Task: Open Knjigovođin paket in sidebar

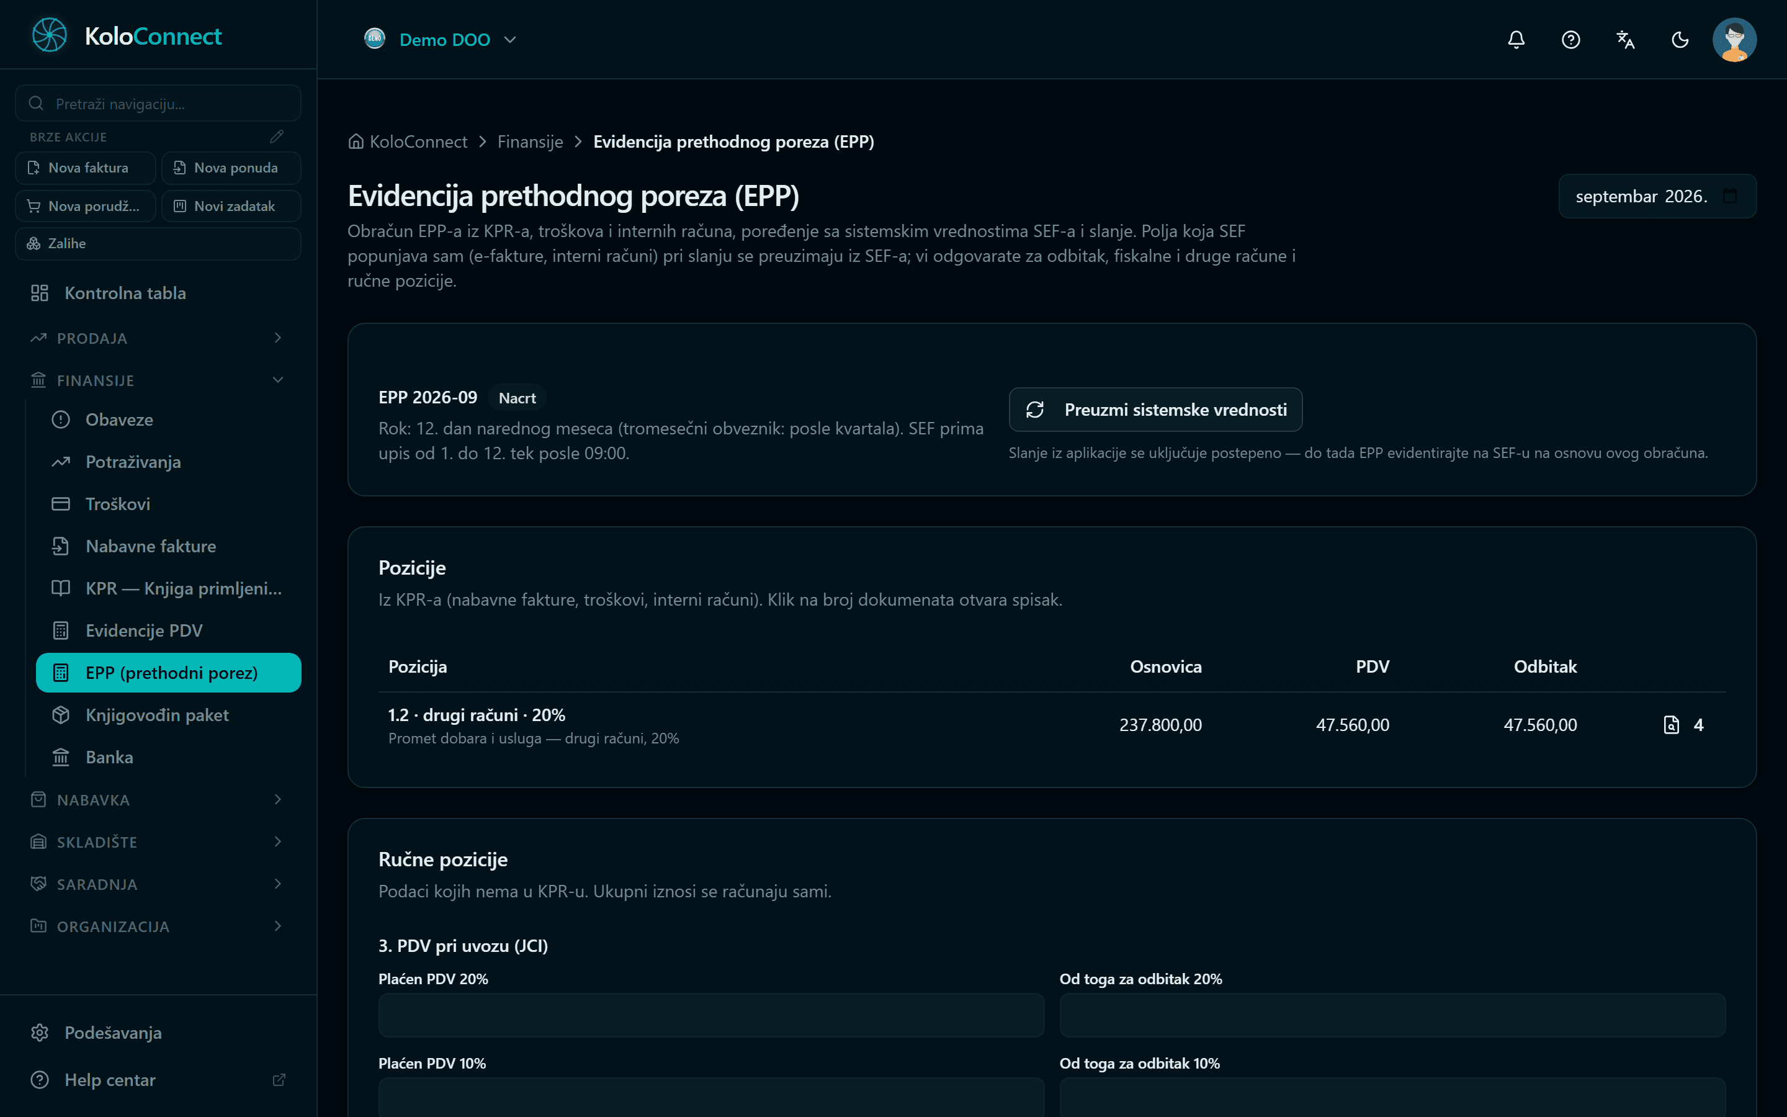Action: tap(168, 714)
